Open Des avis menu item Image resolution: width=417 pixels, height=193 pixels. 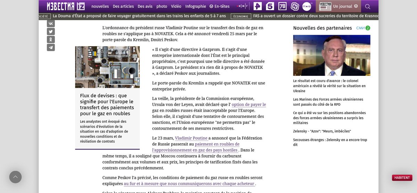145,6
